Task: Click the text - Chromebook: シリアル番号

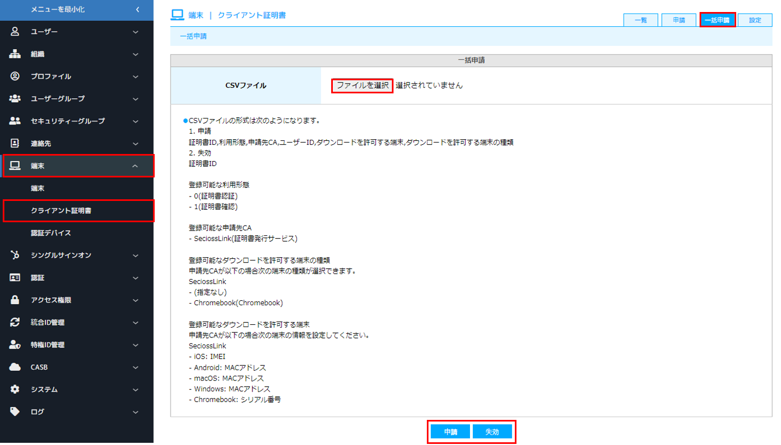Action: [x=234, y=399]
